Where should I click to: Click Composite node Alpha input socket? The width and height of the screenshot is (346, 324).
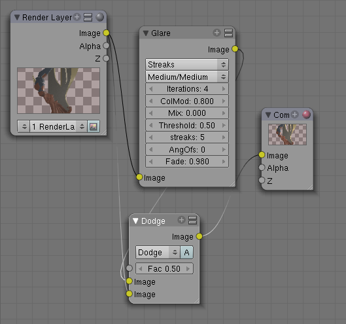(262, 168)
